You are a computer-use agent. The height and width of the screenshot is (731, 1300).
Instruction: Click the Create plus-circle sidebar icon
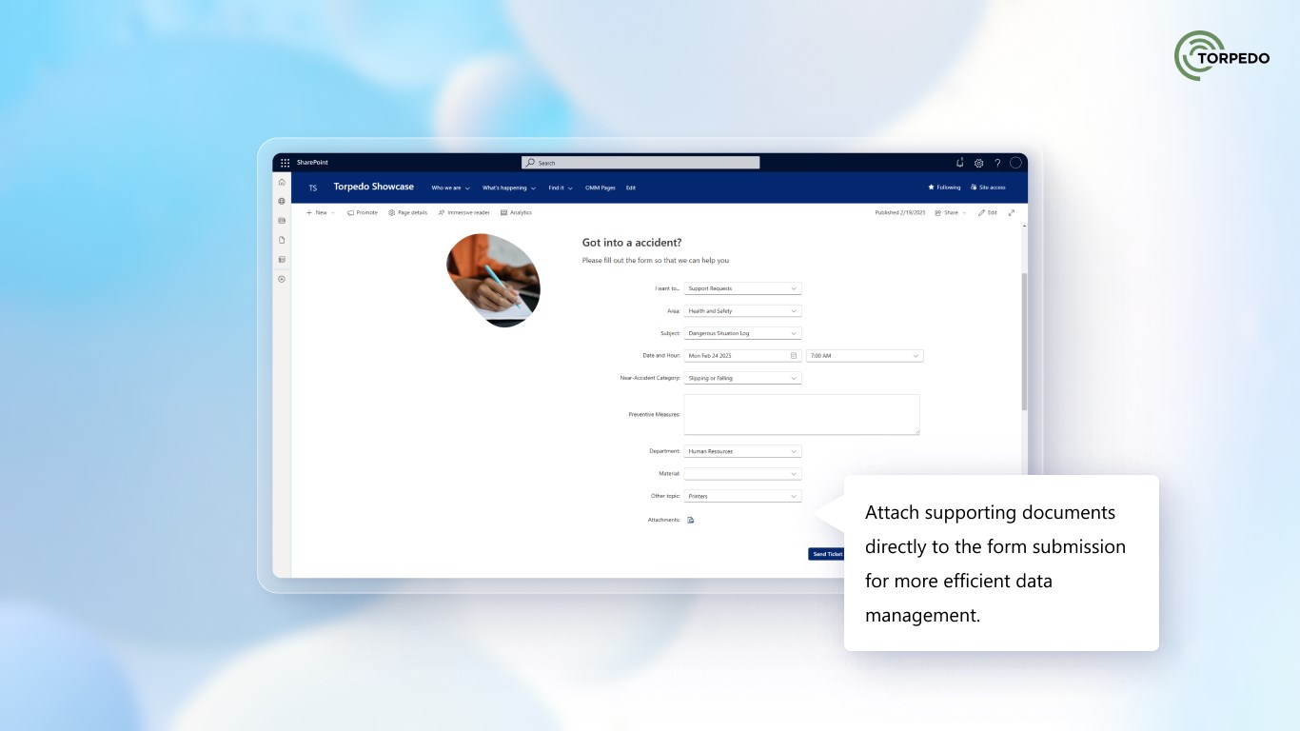click(x=282, y=279)
